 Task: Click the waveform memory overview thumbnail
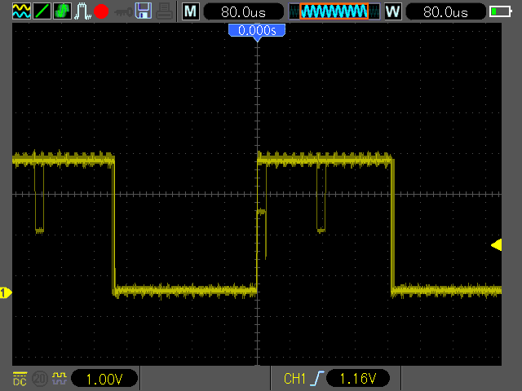(x=334, y=11)
